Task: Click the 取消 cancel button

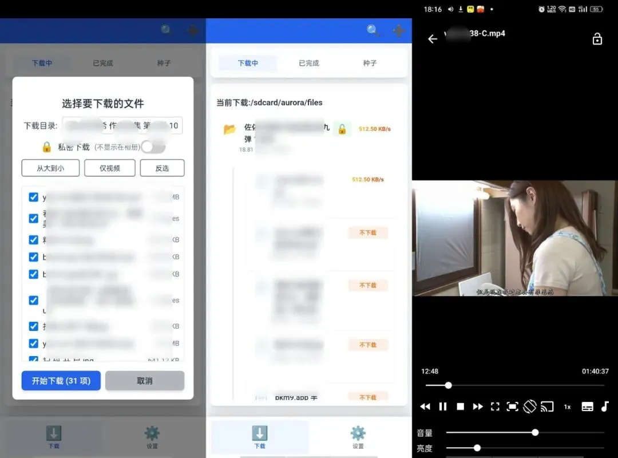Action: (145, 381)
